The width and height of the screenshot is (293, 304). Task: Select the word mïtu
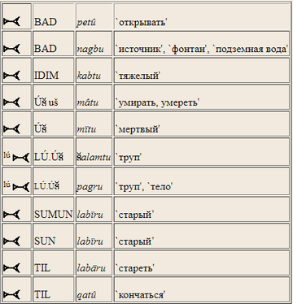coord(86,129)
